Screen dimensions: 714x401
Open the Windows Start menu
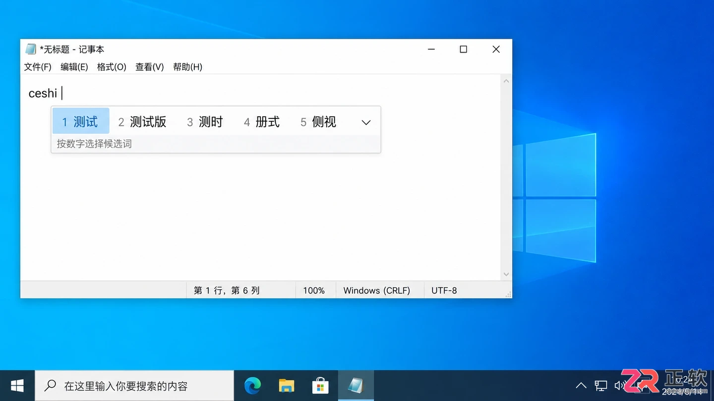click(17, 386)
